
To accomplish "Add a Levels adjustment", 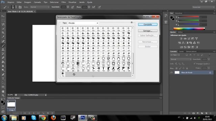I will (x=185, y=39).
